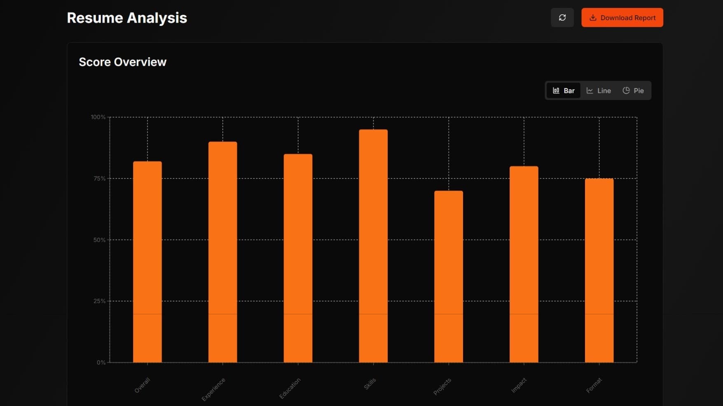
Task: Click the Resume Analysis page title
Action: click(x=127, y=18)
